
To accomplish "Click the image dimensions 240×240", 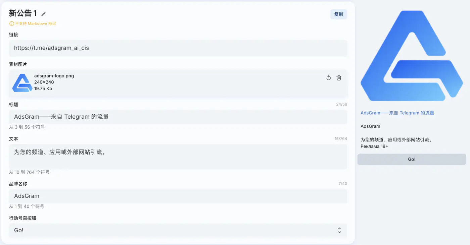I will click(44, 82).
